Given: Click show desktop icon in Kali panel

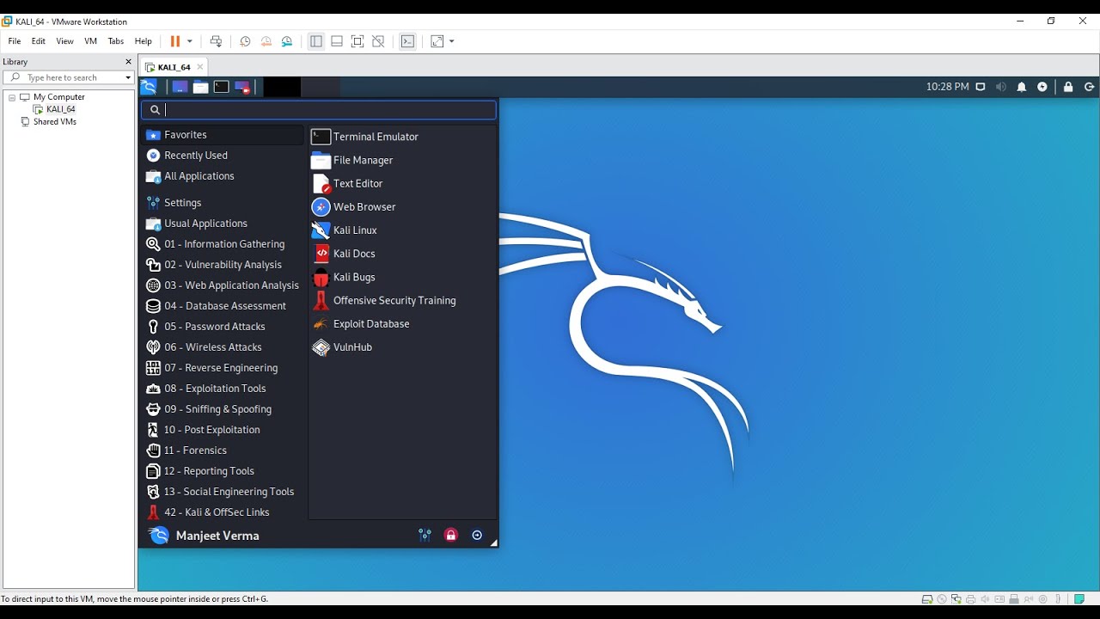Looking at the screenshot, I should [x=180, y=87].
